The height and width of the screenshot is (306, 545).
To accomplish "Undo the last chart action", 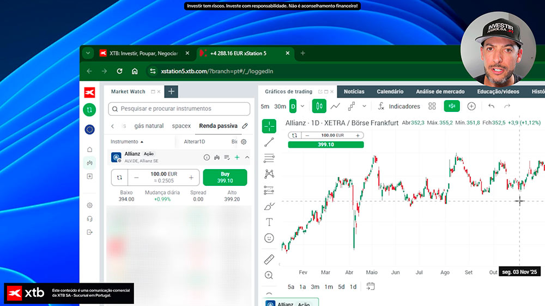I will pyautogui.click(x=491, y=106).
